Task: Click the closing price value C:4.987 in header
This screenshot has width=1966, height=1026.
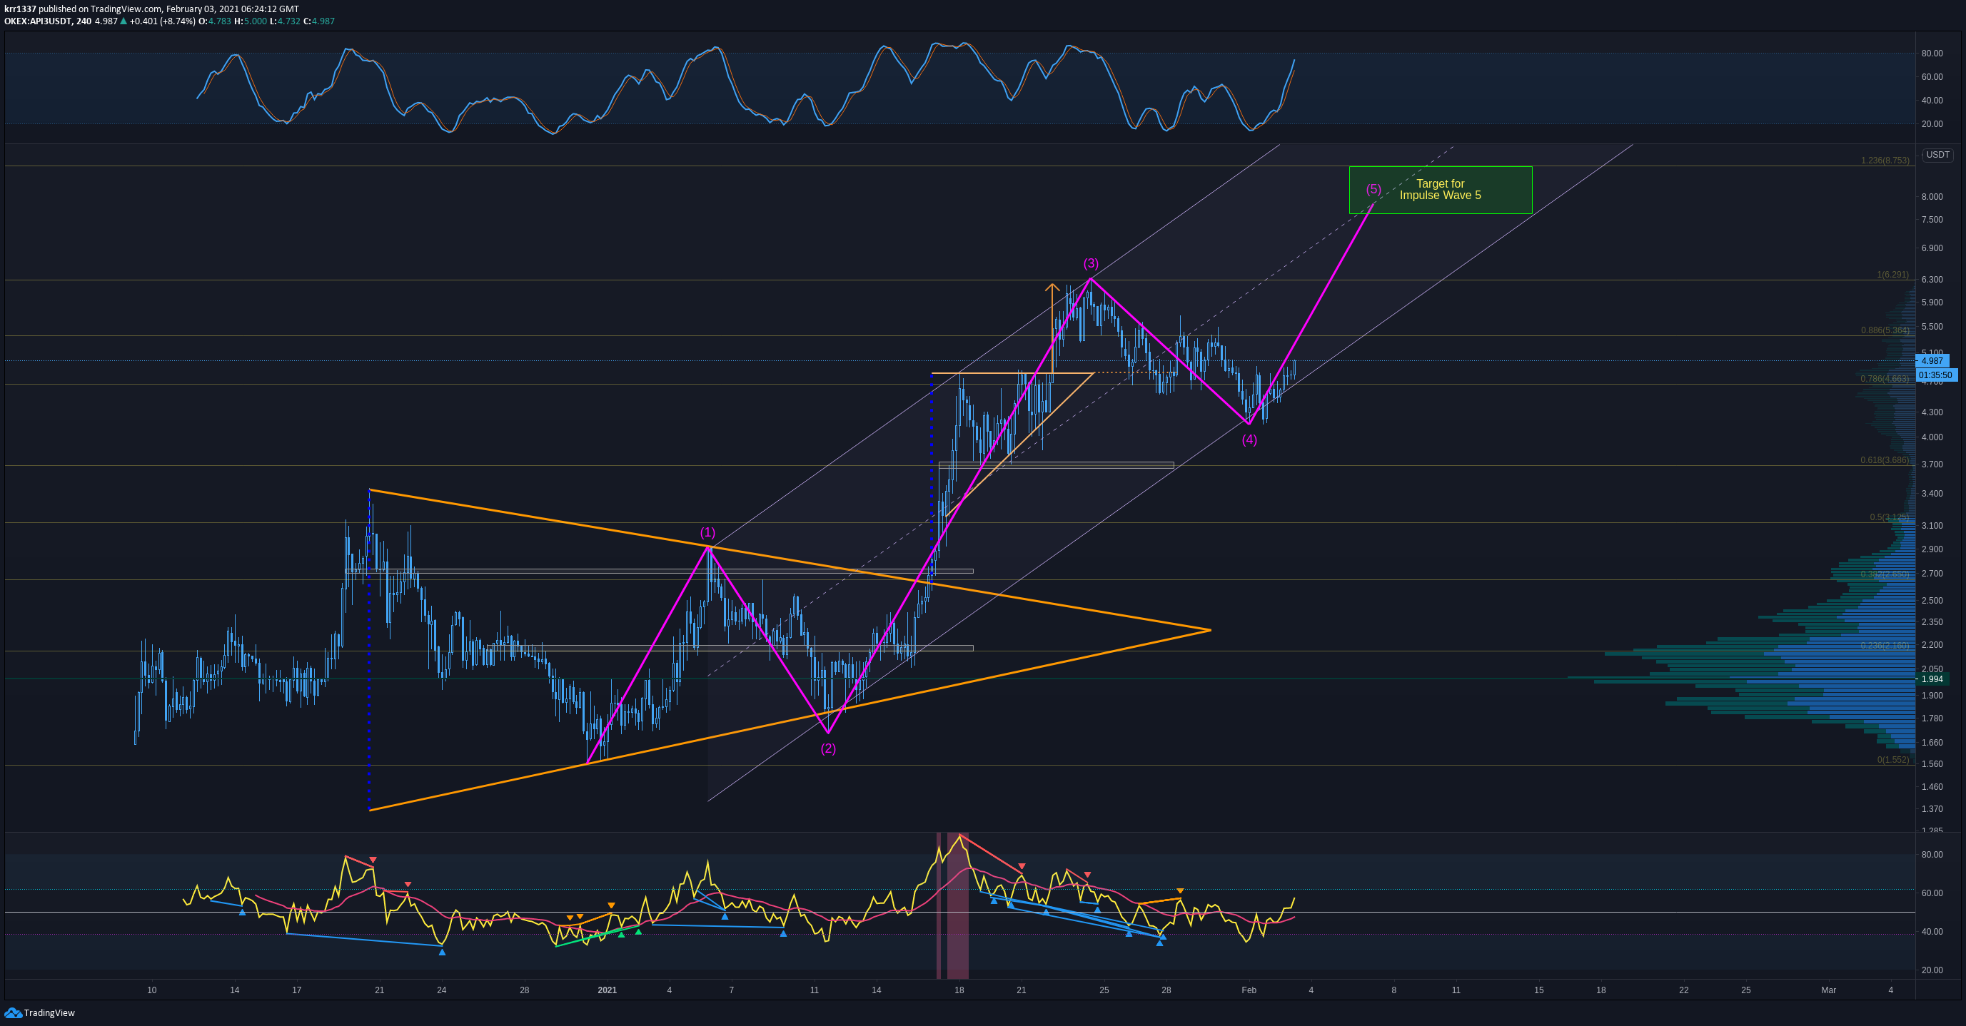Action: pos(319,21)
